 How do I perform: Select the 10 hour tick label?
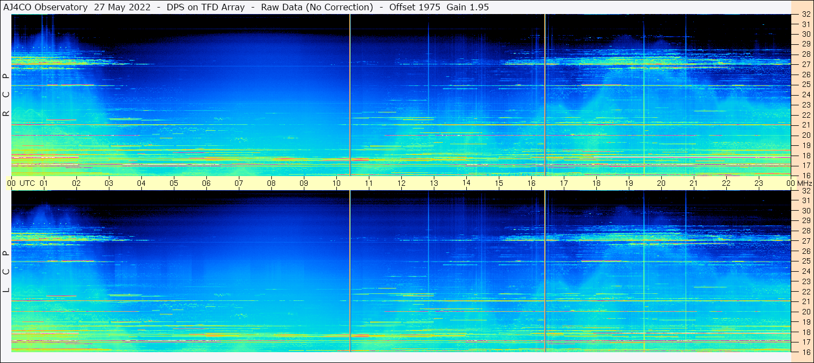pyautogui.click(x=336, y=183)
